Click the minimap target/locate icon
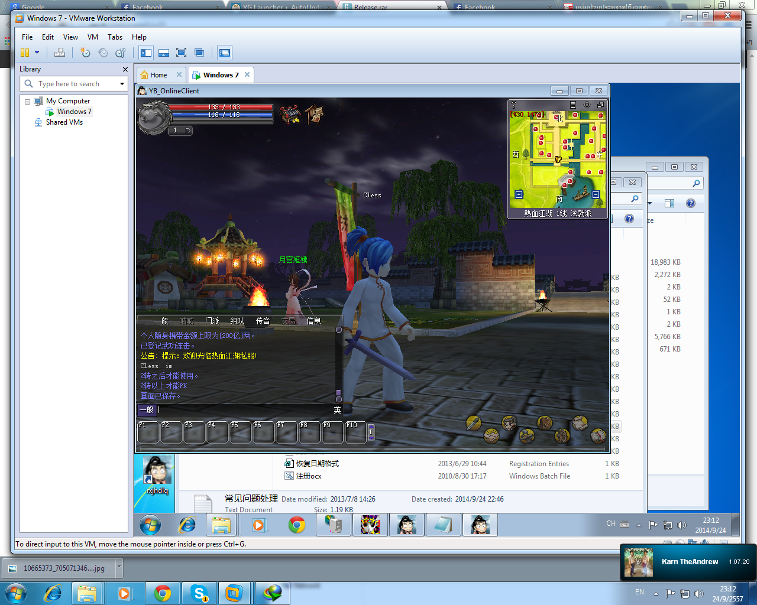This screenshot has height=605, width=757. coord(587,105)
